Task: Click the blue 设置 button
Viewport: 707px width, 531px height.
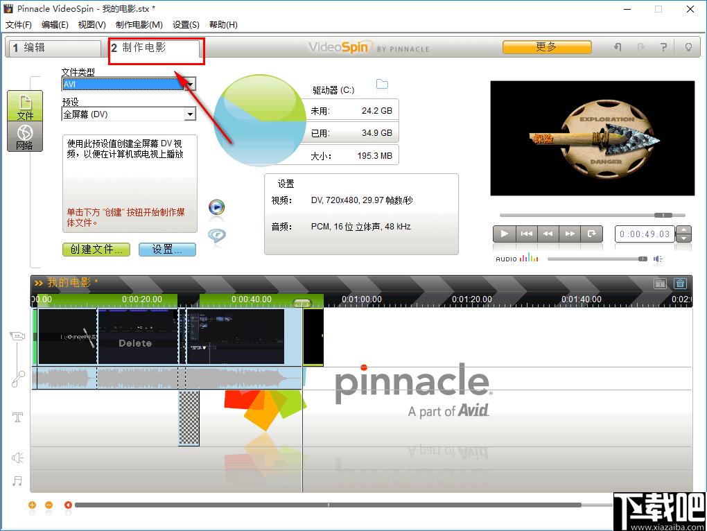Action: (x=167, y=250)
